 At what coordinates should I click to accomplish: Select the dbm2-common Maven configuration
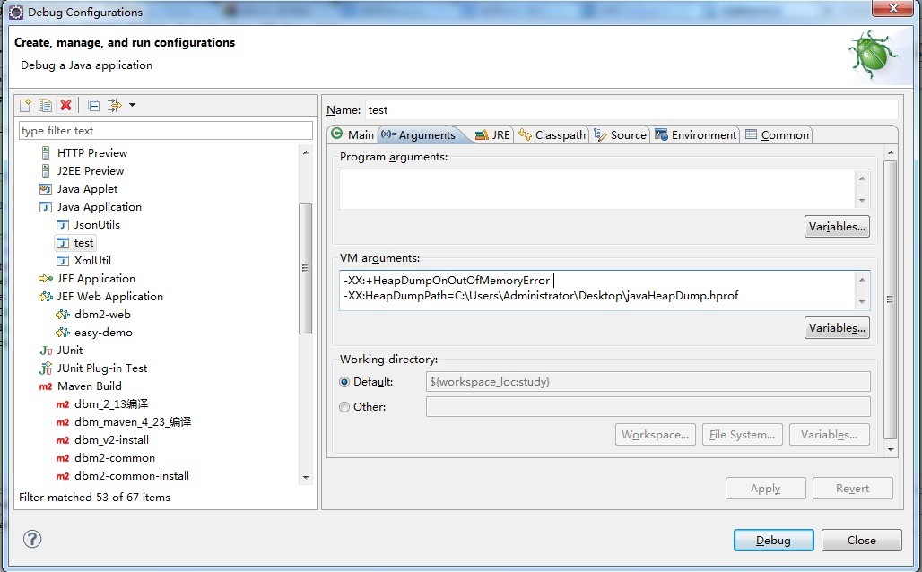tap(115, 458)
